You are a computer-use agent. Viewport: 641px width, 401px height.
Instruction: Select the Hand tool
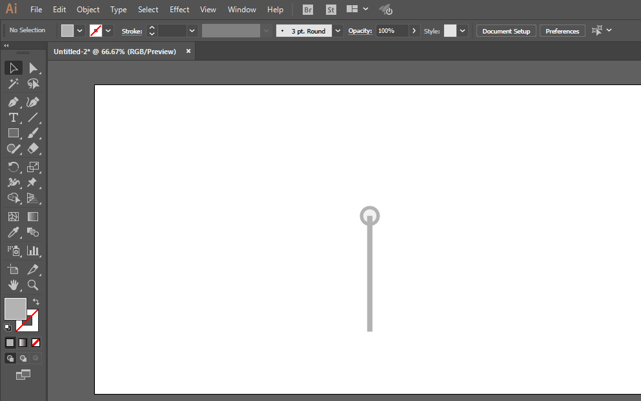(13, 285)
